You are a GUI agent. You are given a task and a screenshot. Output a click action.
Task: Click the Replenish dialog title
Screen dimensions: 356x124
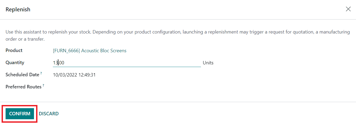coord(18,9)
